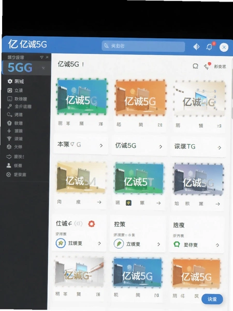Image resolution: width=233 pixels, height=311 pixels.
Task: Open notifications via the bell icon
Action: 209,47
